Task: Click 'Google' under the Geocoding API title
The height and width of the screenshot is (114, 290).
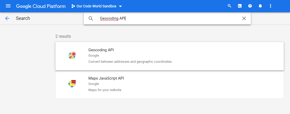Action: 94,55
